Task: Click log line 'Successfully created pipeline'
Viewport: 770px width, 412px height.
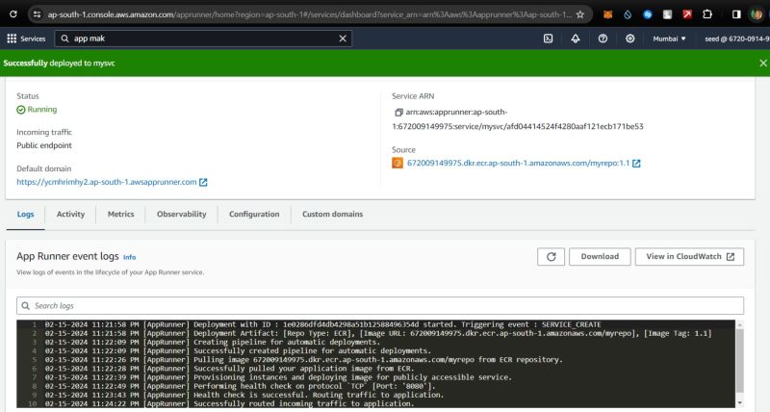Action: click(x=238, y=351)
